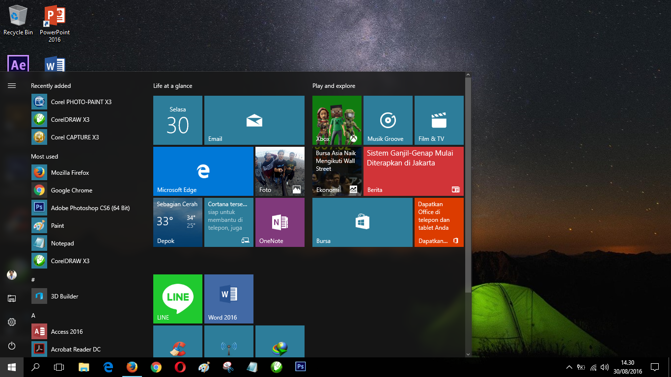Screen dimensions: 671x377
Task: Click the "Play and explore" group title
Action: (334, 86)
